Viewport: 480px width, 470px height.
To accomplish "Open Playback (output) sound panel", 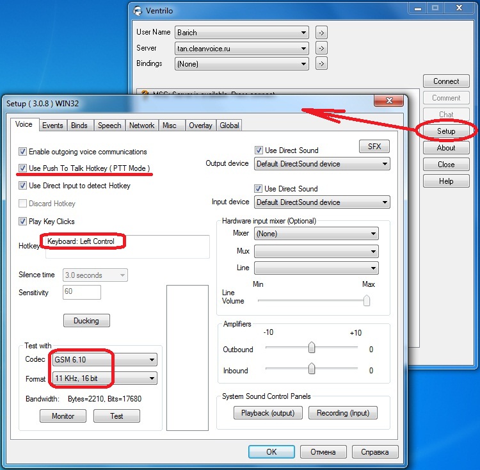I will 268,413.
